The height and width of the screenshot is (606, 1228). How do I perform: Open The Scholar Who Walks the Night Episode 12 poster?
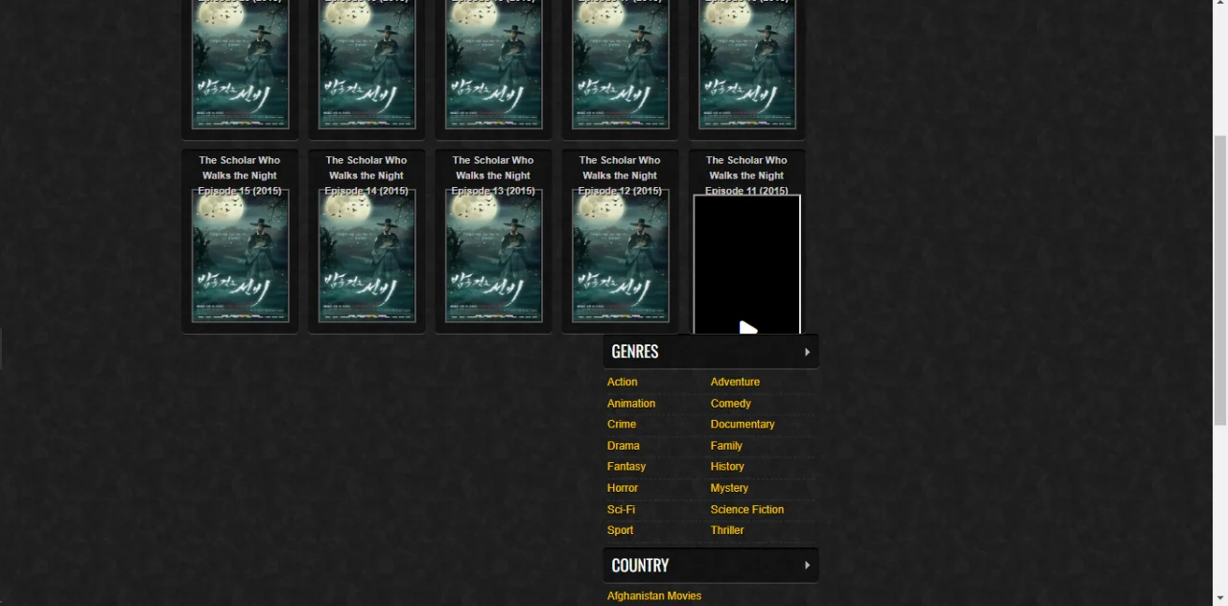[620, 256]
